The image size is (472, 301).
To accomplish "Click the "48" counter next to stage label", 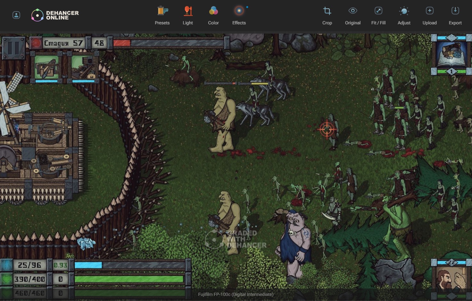I will (99, 43).
